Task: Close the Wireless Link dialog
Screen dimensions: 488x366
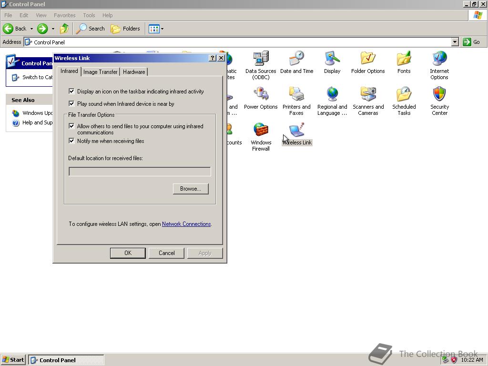Action: [221, 58]
